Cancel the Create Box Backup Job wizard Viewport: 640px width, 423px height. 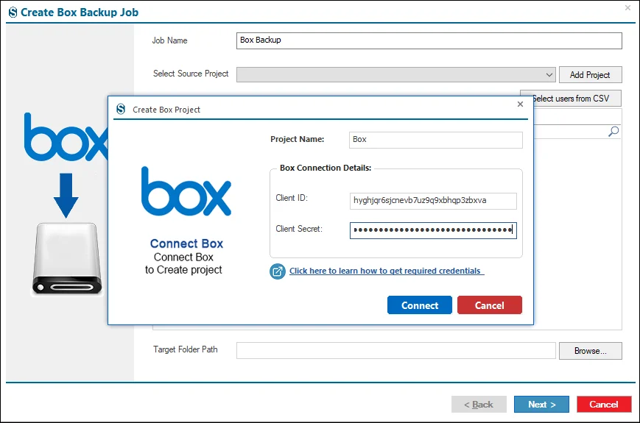(x=604, y=405)
